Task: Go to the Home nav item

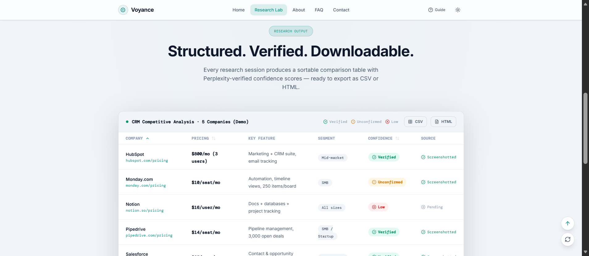Action: [x=239, y=10]
